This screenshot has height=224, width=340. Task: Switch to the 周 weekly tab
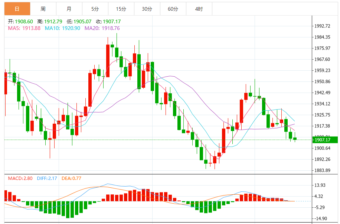click(43, 9)
